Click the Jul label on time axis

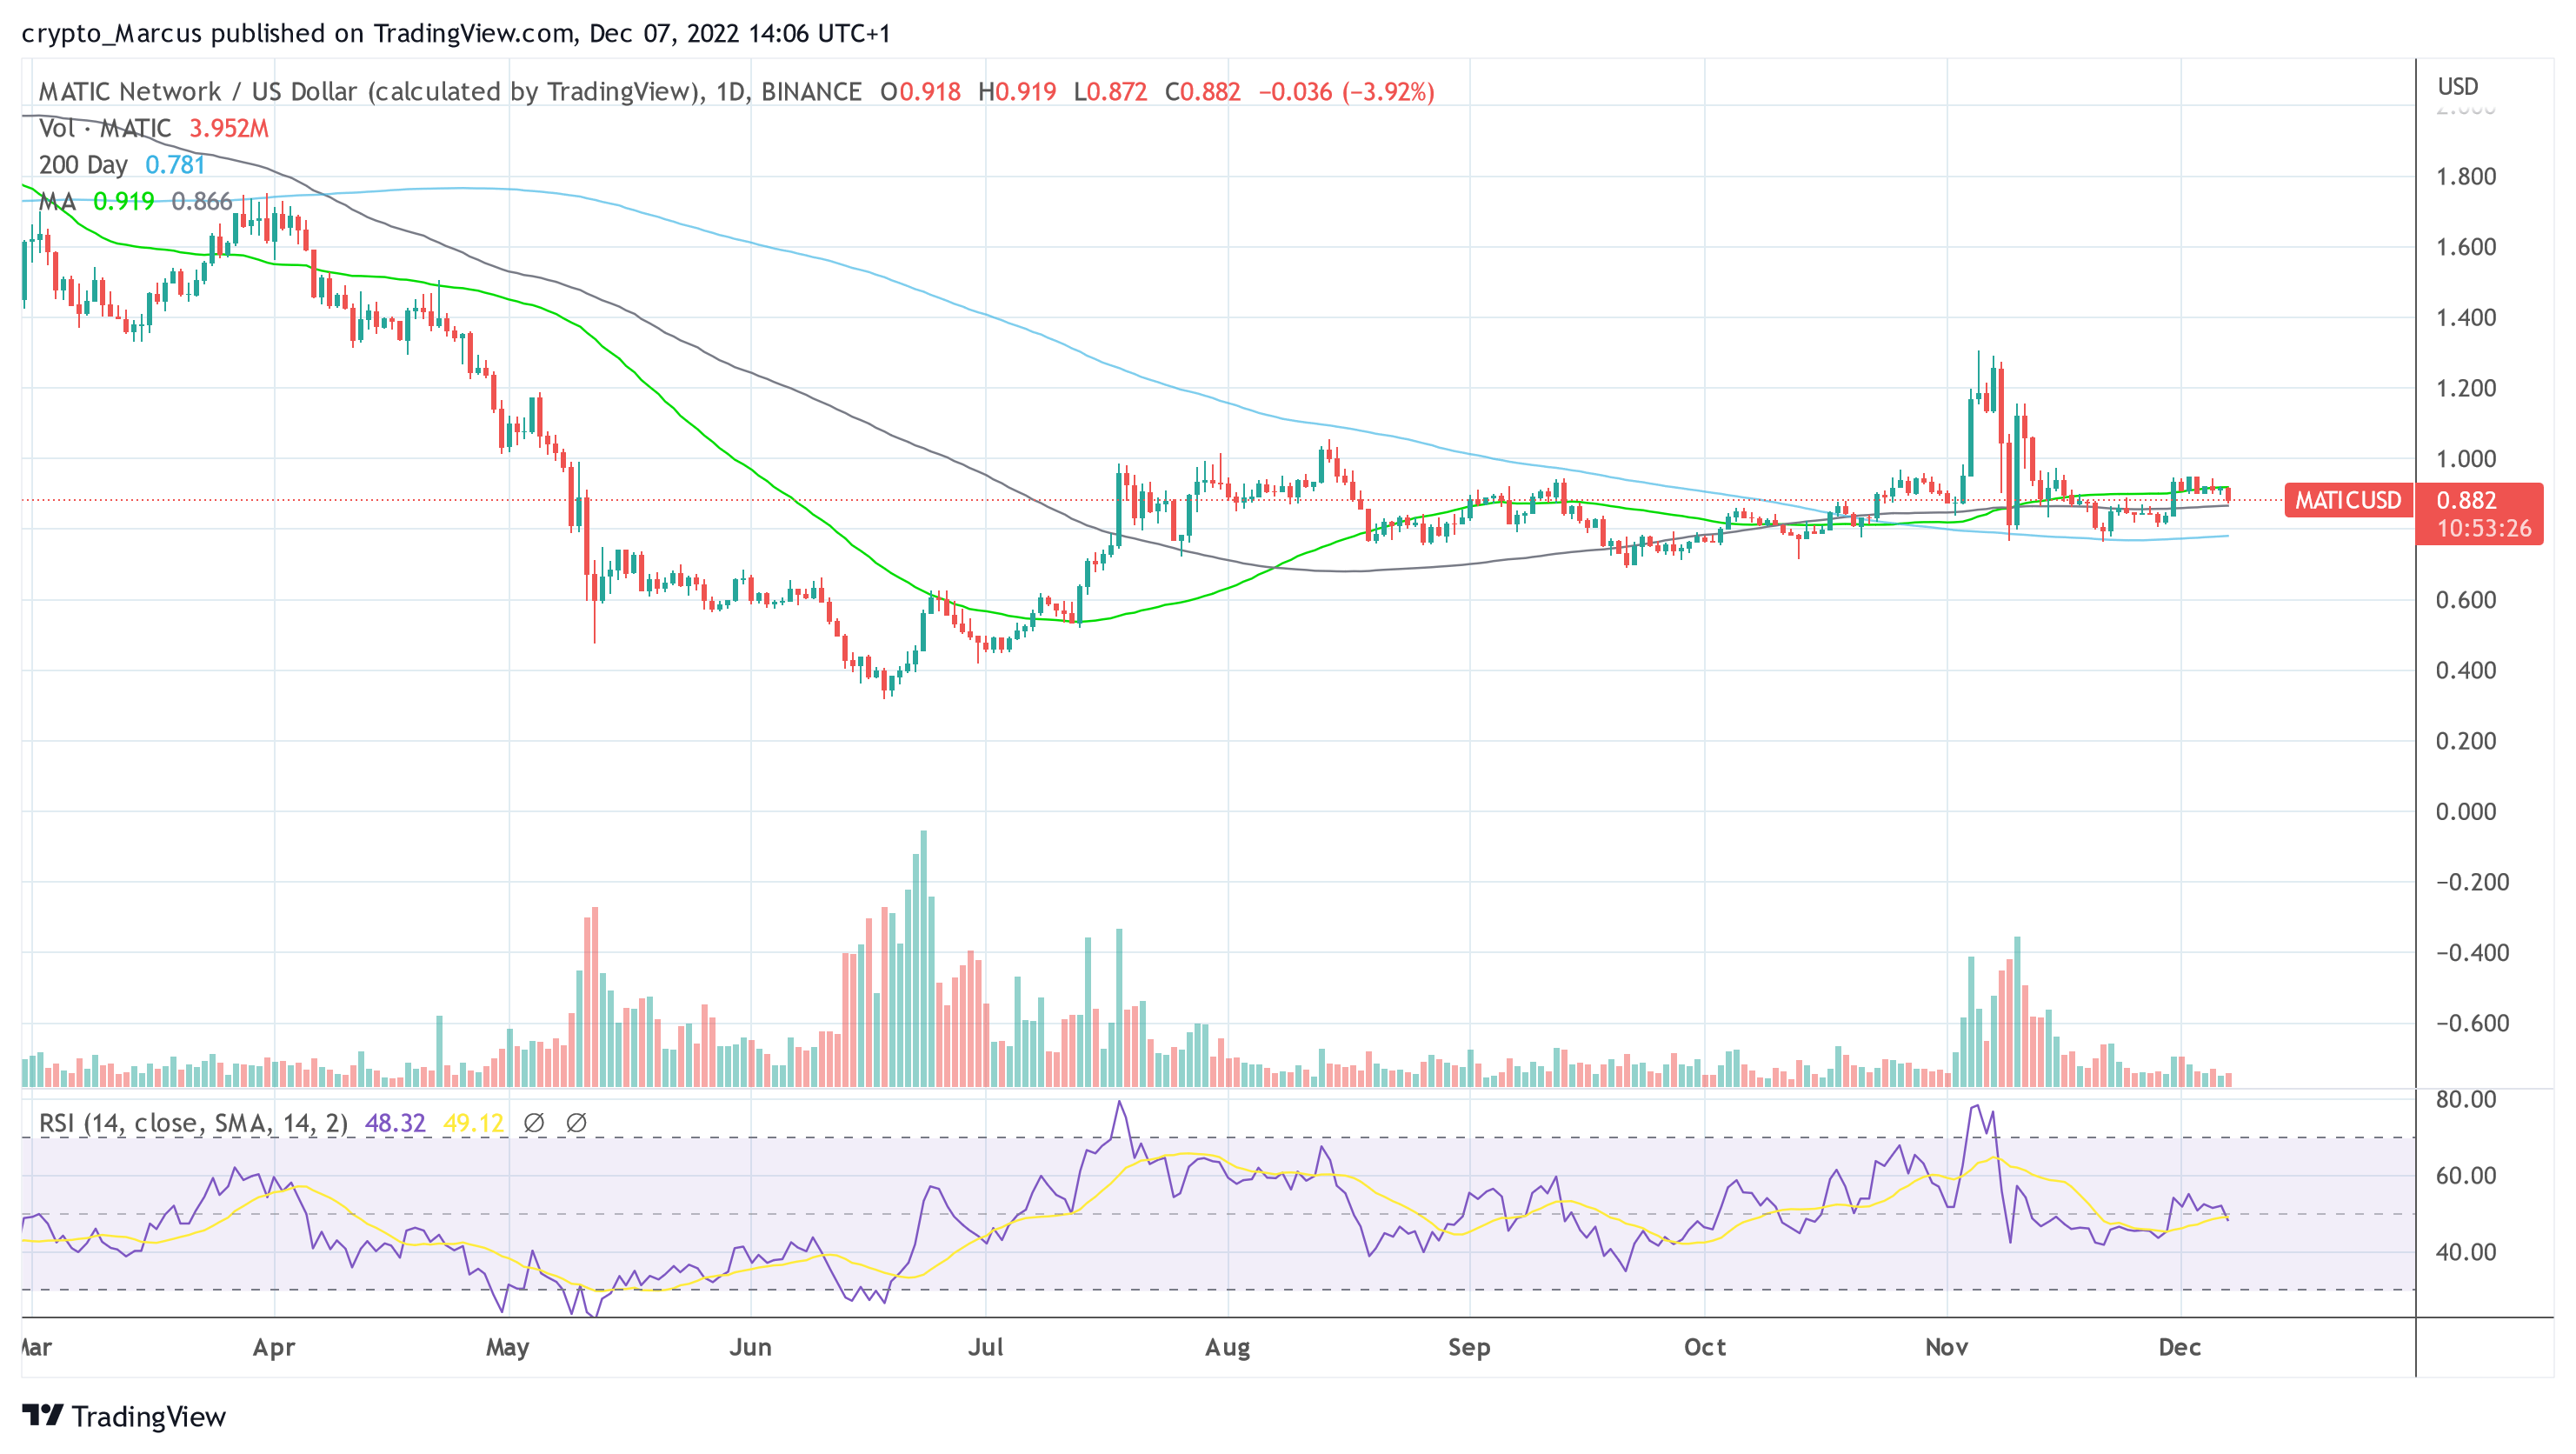[x=986, y=1348]
